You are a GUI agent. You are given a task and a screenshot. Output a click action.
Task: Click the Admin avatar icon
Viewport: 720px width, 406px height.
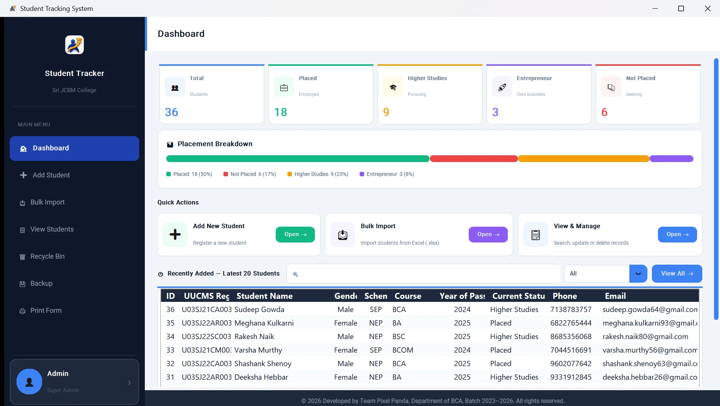point(29,382)
